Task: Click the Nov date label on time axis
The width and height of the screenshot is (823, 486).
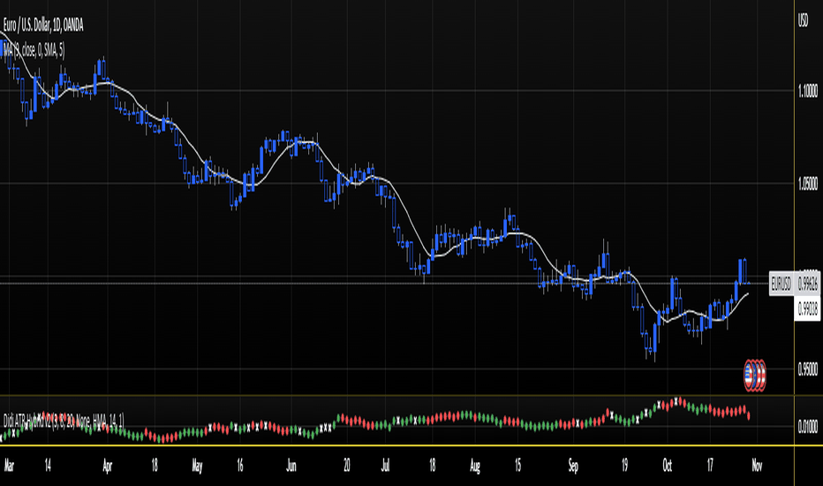Action: click(757, 466)
